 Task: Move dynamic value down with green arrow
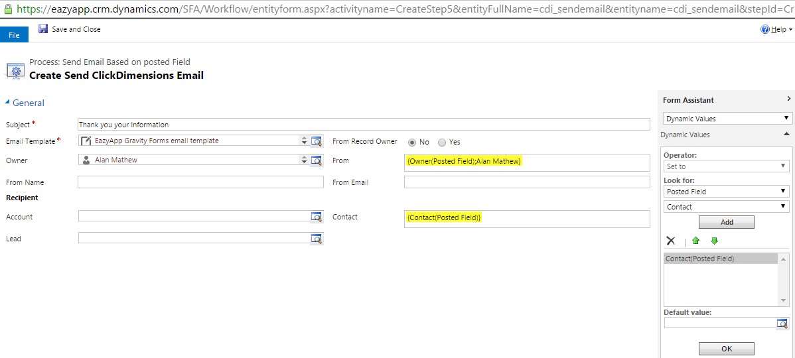[x=715, y=241]
